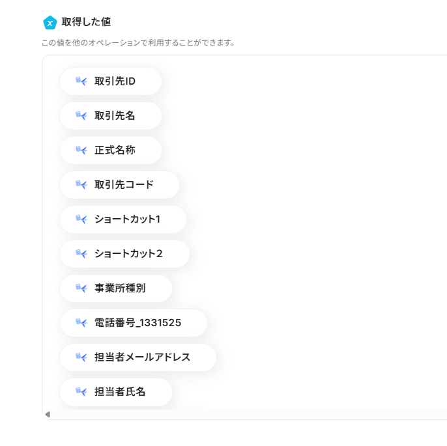
Task: Click the icon beside 事業所種別
Action: pos(81,288)
